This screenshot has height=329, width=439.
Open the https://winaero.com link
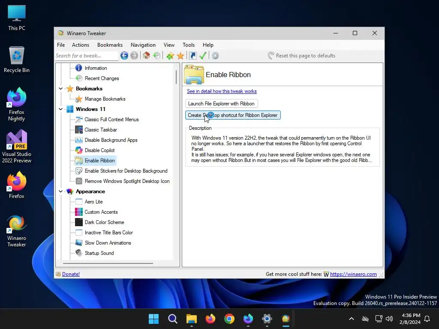coord(353,274)
